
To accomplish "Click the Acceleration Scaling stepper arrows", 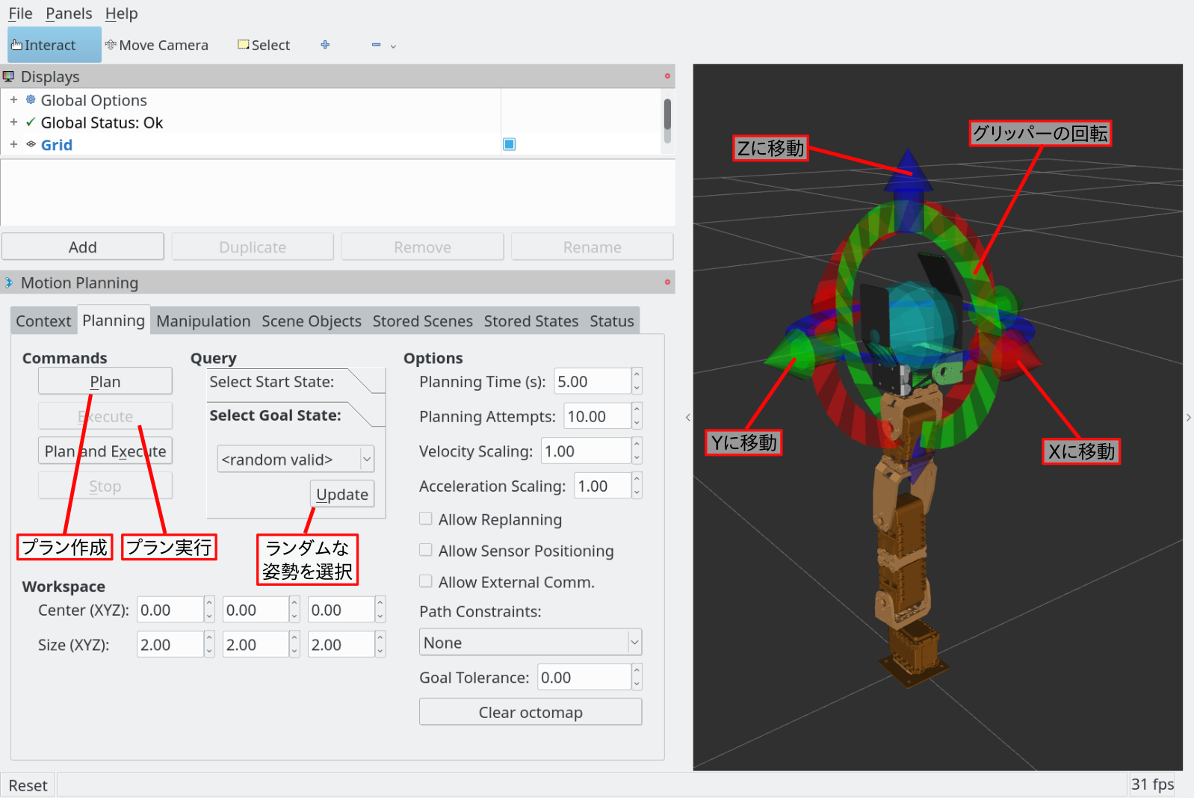I will (637, 486).
